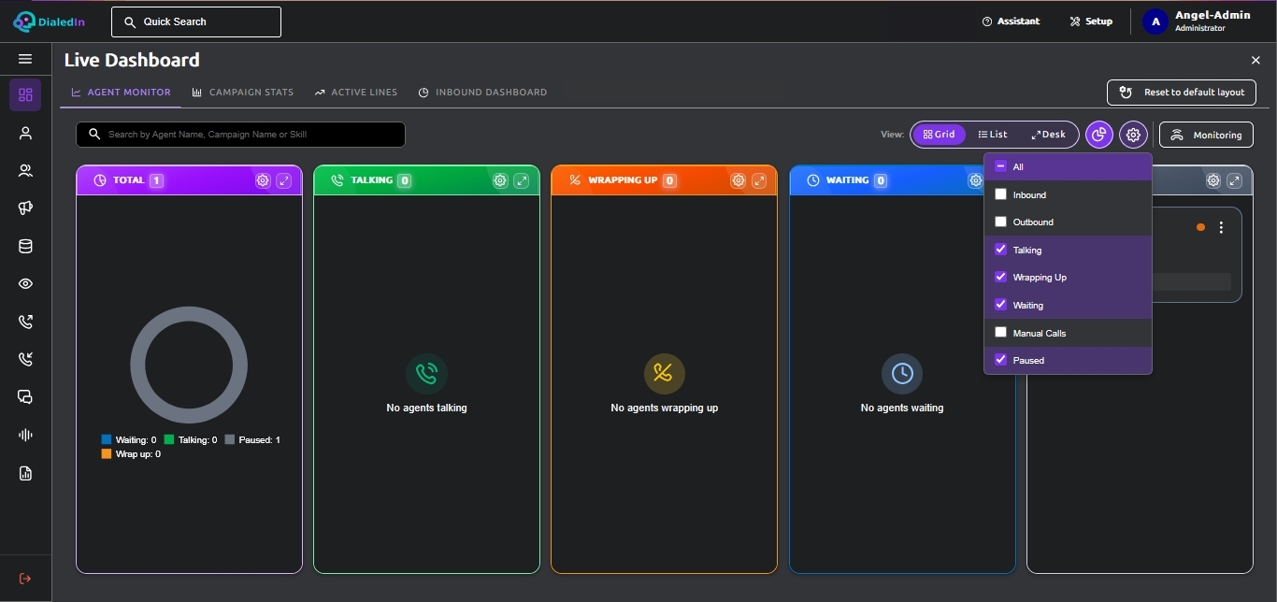Open the chat messages icon in the sidebar
Viewport: 1277px width, 602px height.
coord(25,397)
